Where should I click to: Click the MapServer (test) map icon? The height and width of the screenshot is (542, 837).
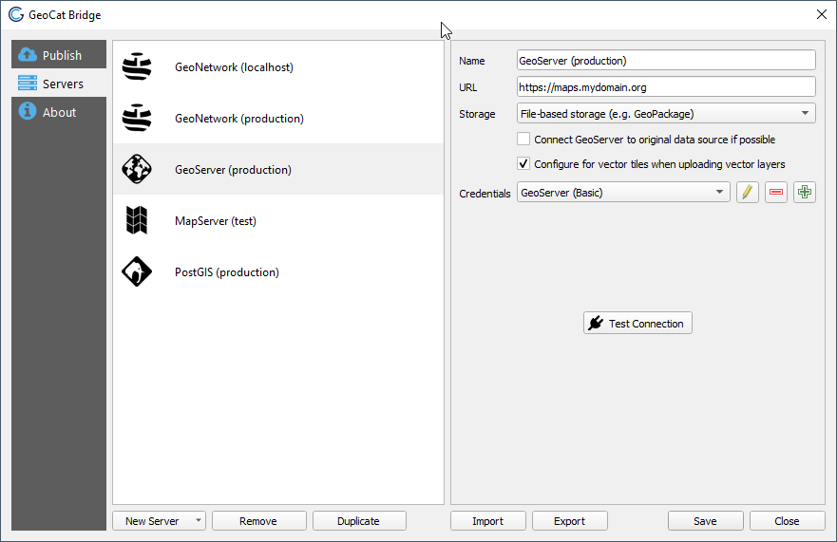coord(137,221)
